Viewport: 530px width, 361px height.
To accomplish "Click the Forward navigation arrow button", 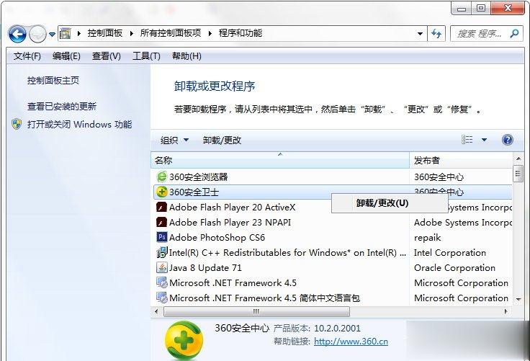I will coord(37,34).
